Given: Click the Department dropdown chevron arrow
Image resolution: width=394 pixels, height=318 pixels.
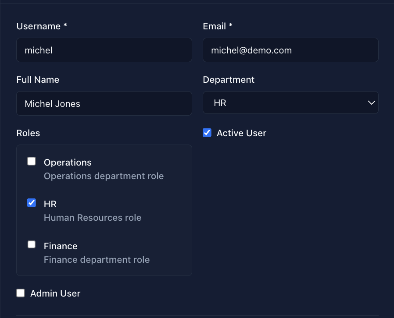Looking at the screenshot, I should pos(371,102).
